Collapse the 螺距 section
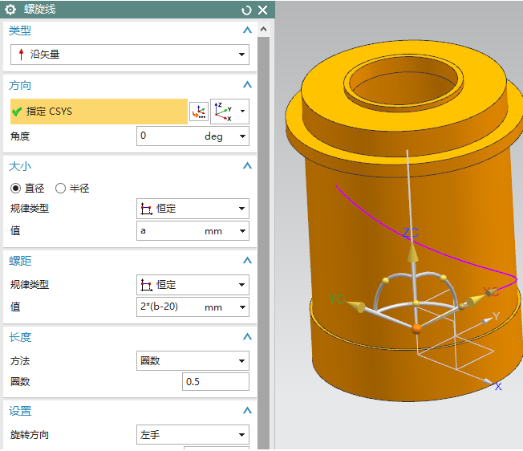Image resolution: width=523 pixels, height=451 pixels. 247,261
